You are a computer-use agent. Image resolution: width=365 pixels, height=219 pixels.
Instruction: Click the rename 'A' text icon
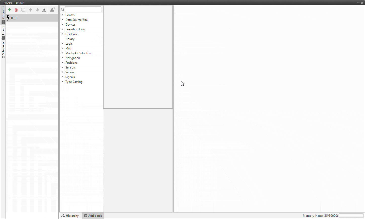44,10
